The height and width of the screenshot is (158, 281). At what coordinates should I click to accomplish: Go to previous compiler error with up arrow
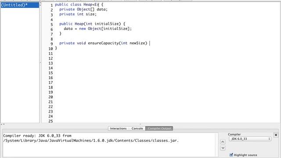click(223, 142)
